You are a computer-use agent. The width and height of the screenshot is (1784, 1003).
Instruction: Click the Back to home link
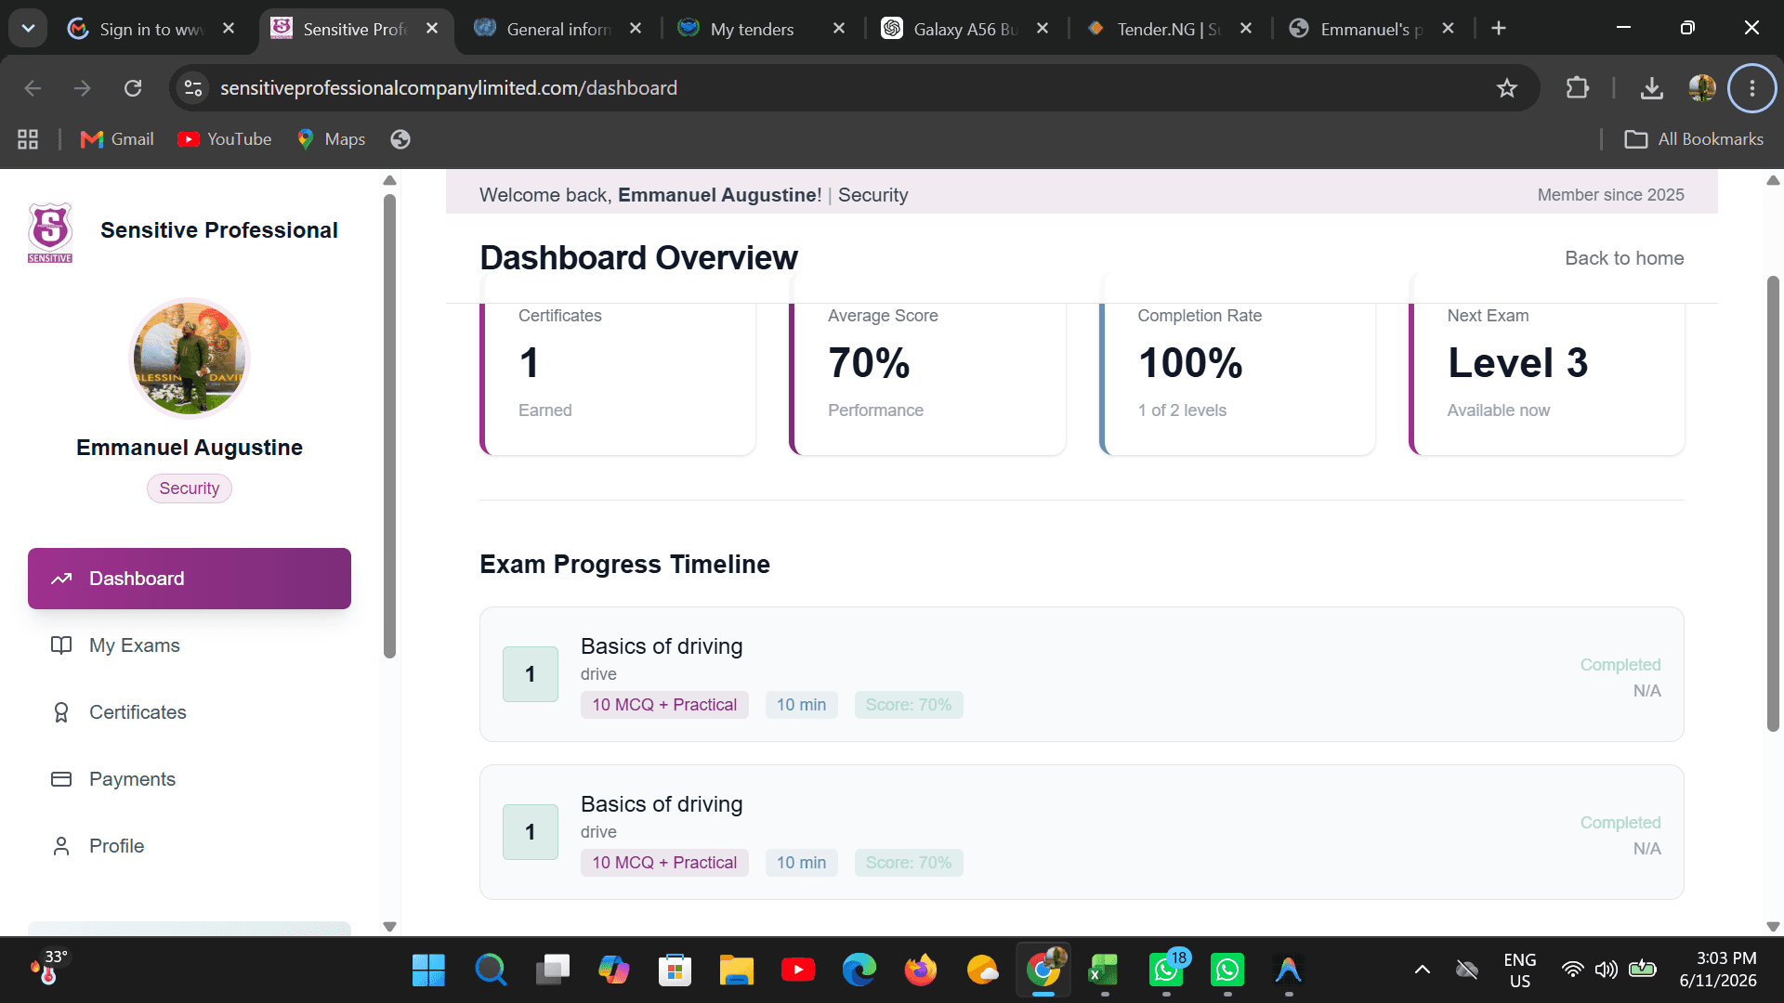point(1624,258)
